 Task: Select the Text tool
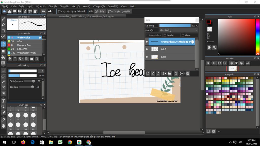pyautogui.click(x=3, y=101)
